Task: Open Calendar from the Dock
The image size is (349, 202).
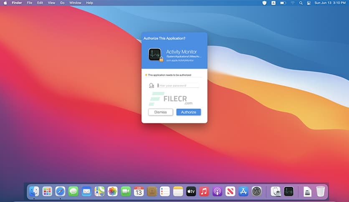Action: [139, 191]
